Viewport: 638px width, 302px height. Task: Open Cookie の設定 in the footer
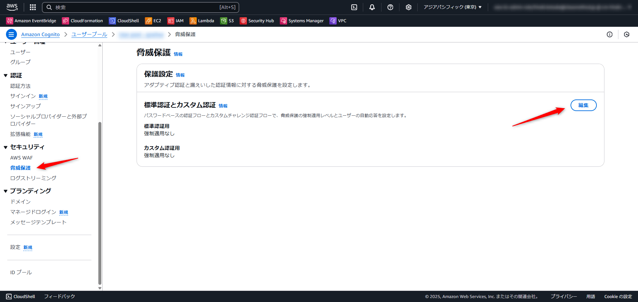click(x=618, y=297)
